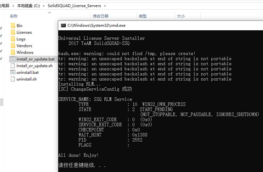Expand chevron after SolidSQUAD_License_Servers breadcrumb

click(x=105, y=6)
